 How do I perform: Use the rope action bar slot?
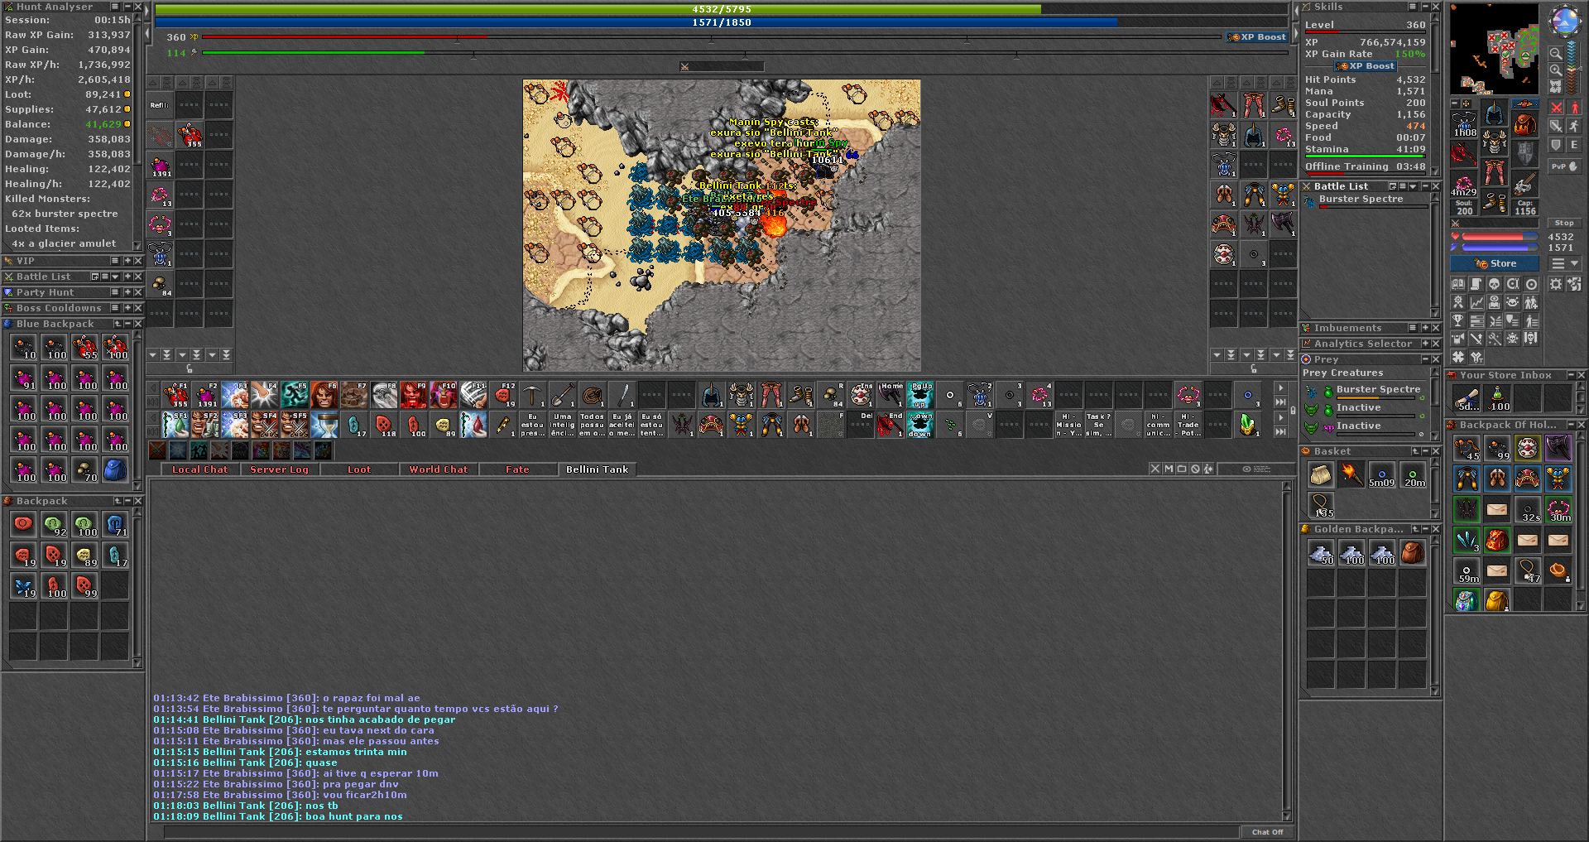(593, 395)
